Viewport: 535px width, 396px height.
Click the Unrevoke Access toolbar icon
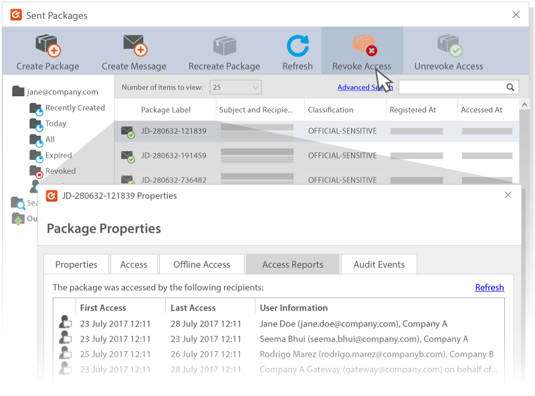click(x=449, y=45)
